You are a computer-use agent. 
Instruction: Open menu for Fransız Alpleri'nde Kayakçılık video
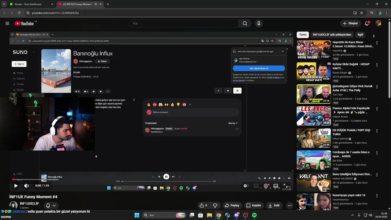point(377,109)
